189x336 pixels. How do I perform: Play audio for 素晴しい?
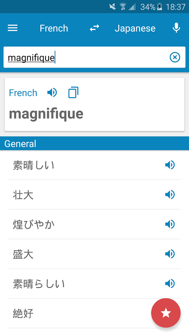170,165
